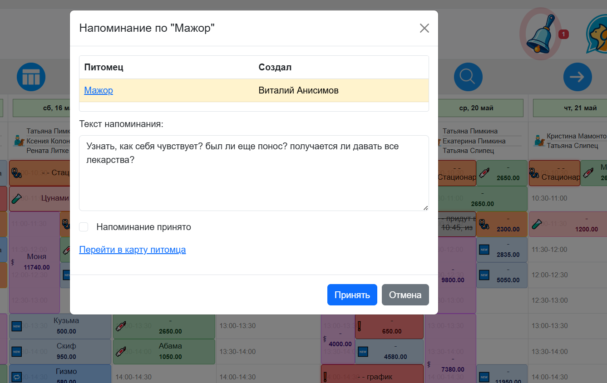Open the Моня 11740.00 appointment block
This screenshot has width=607, height=383.
(35, 262)
